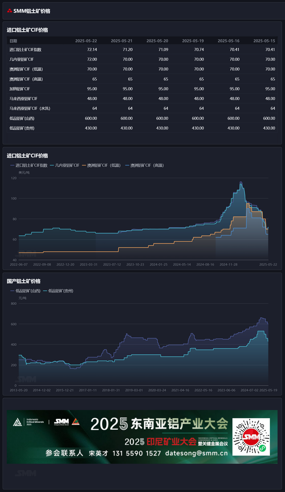Open the 加纳铝矿CIF row in price table
285x492 pixels.
coord(20,89)
